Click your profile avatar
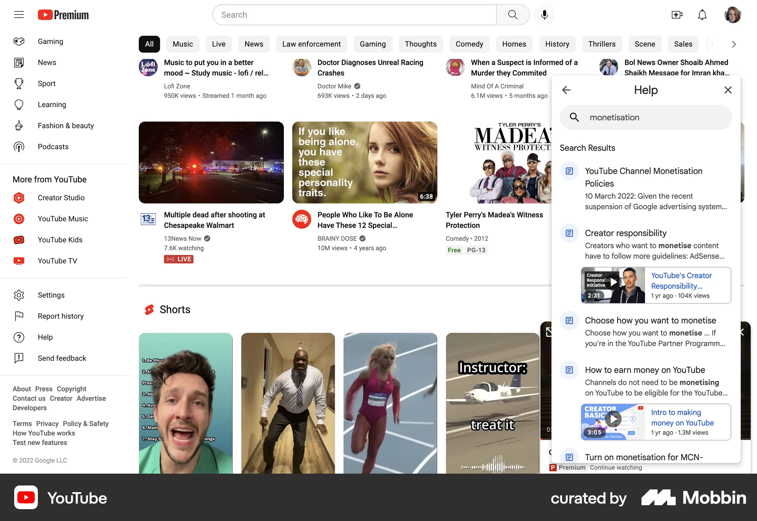This screenshot has height=521, width=757. pos(733,15)
